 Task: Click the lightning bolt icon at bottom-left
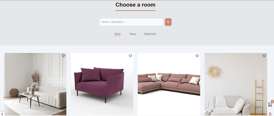click(2, 114)
